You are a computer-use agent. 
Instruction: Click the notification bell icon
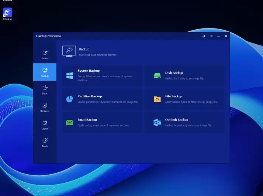coord(204,36)
